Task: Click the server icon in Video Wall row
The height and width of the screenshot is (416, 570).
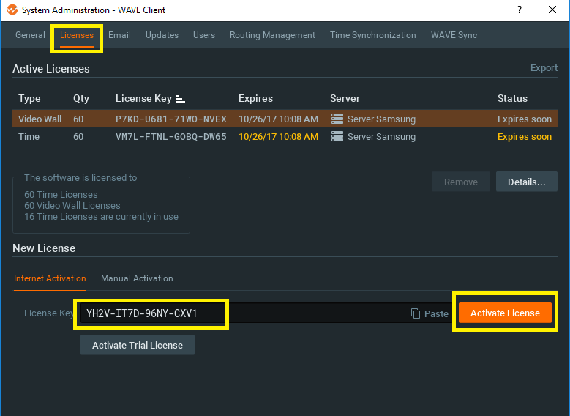Action: pyautogui.click(x=337, y=119)
